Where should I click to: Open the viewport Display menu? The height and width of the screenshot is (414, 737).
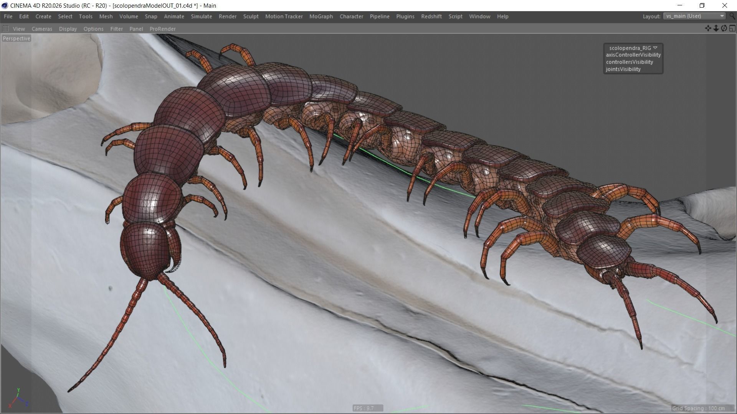click(68, 29)
